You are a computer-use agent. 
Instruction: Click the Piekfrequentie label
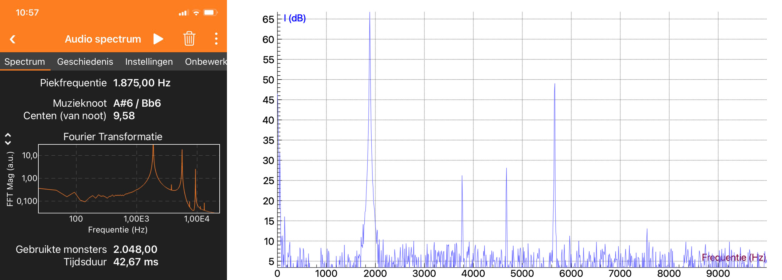pos(73,83)
